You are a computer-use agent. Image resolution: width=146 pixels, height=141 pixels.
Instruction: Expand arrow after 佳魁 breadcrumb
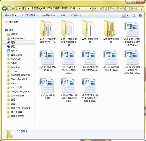coord(28,9)
